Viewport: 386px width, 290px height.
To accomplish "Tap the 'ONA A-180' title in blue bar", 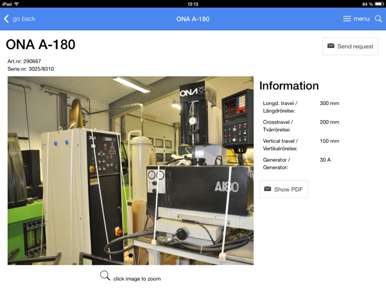I will coord(193,19).
